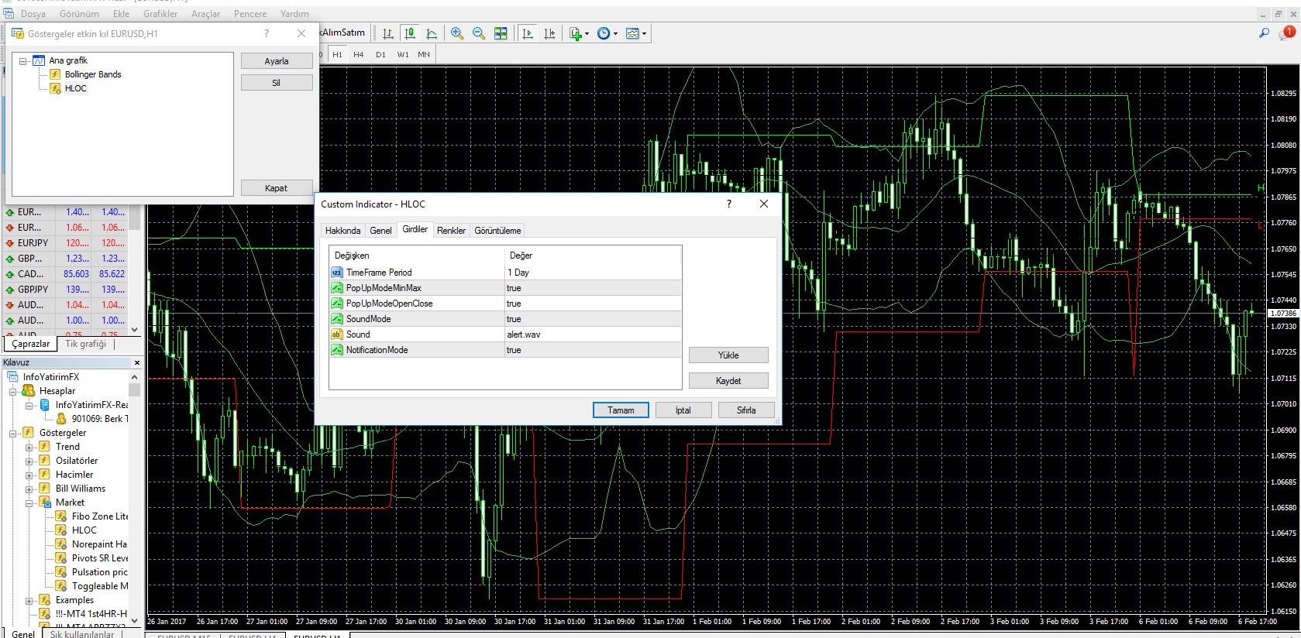This screenshot has width=1301, height=638.
Task: Open the templates dropdown arrow
Action: pyautogui.click(x=644, y=33)
